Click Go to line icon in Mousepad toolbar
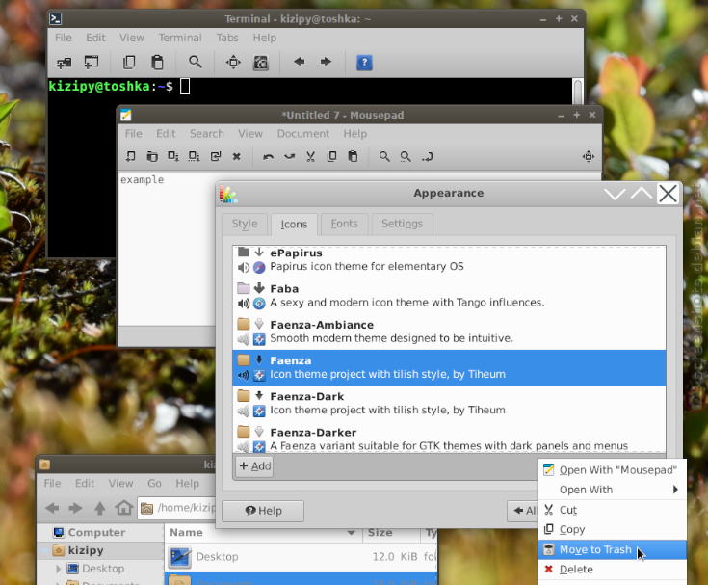The height and width of the screenshot is (585, 708). pyautogui.click(x=427, y=157)
